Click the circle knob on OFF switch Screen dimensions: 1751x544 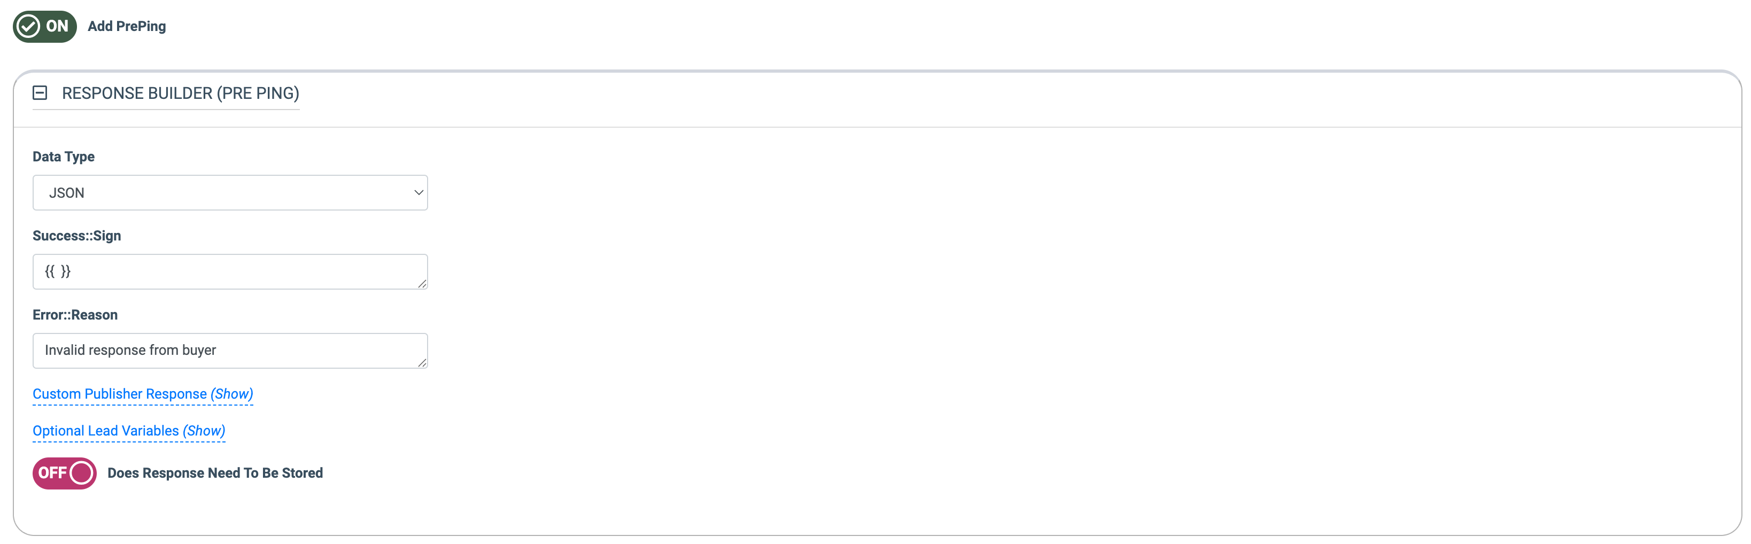[82, 472]
